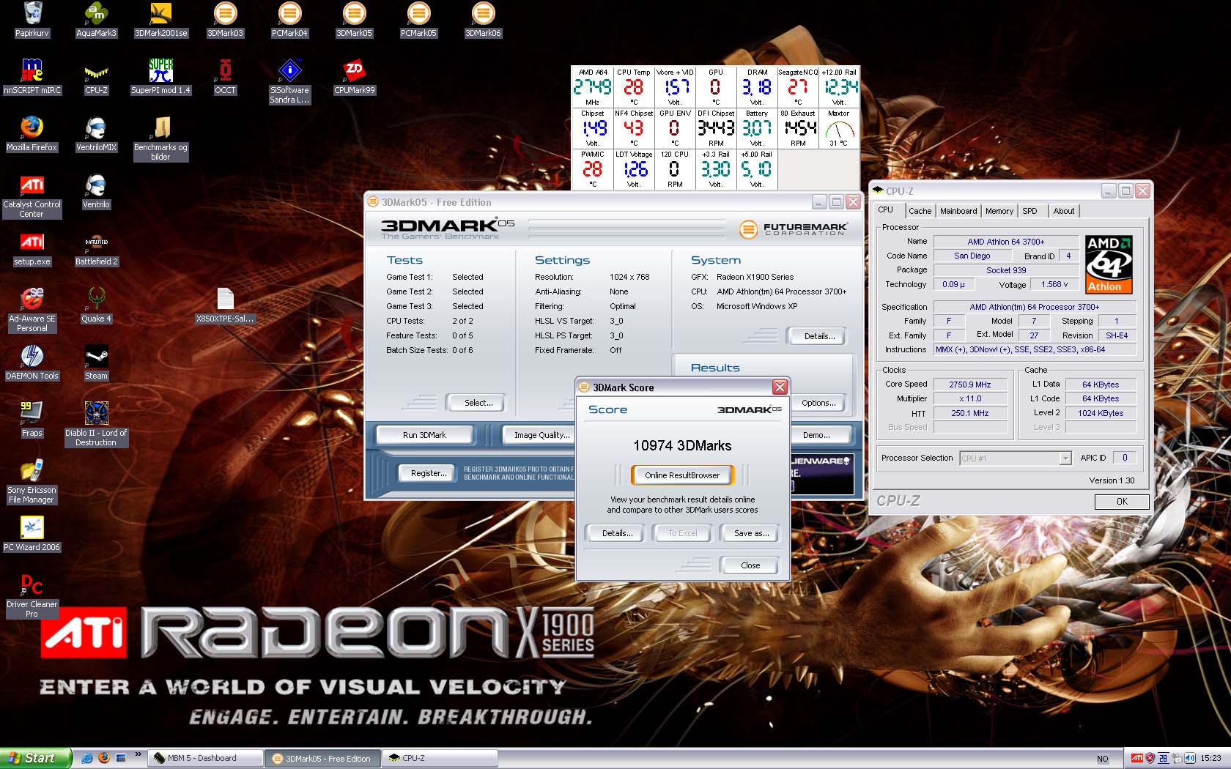The image size is (1231, 769).
Task: Open 3DMark03 desktop shortcut
Action: [225, 19]
